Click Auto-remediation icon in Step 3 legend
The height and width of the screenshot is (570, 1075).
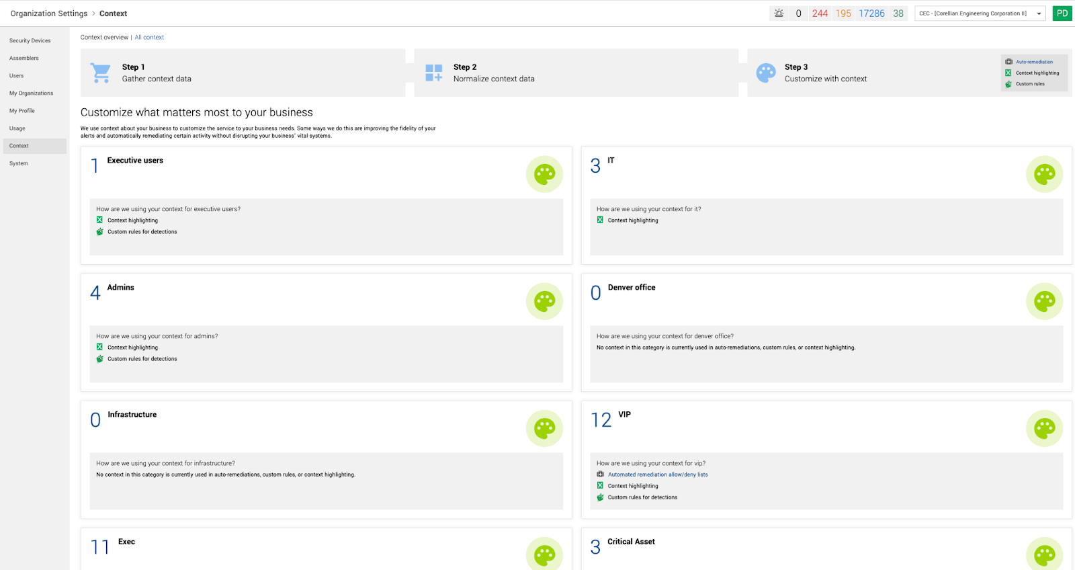(1008, 62)
